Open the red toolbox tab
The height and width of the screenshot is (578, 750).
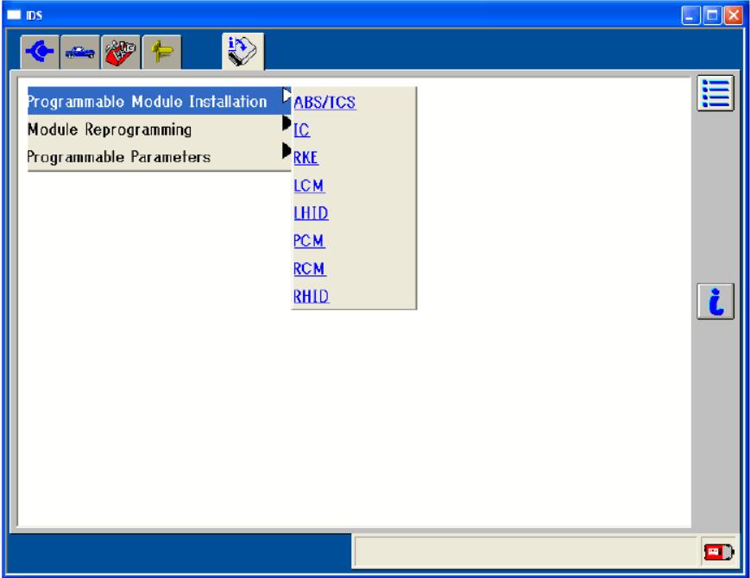tap(121, 52)
